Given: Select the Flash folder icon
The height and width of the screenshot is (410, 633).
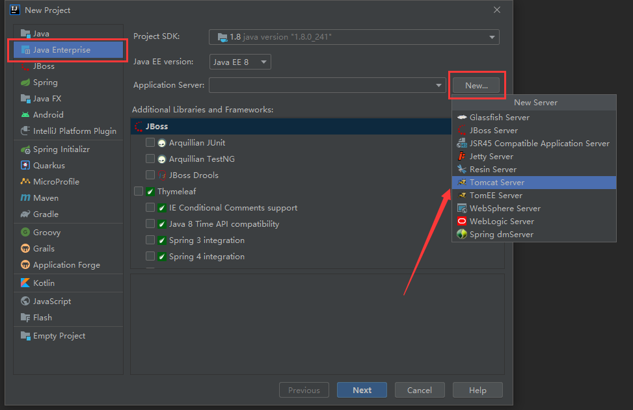Looking at the screenshot, I should pyautogui.click(x=25, y=318).
